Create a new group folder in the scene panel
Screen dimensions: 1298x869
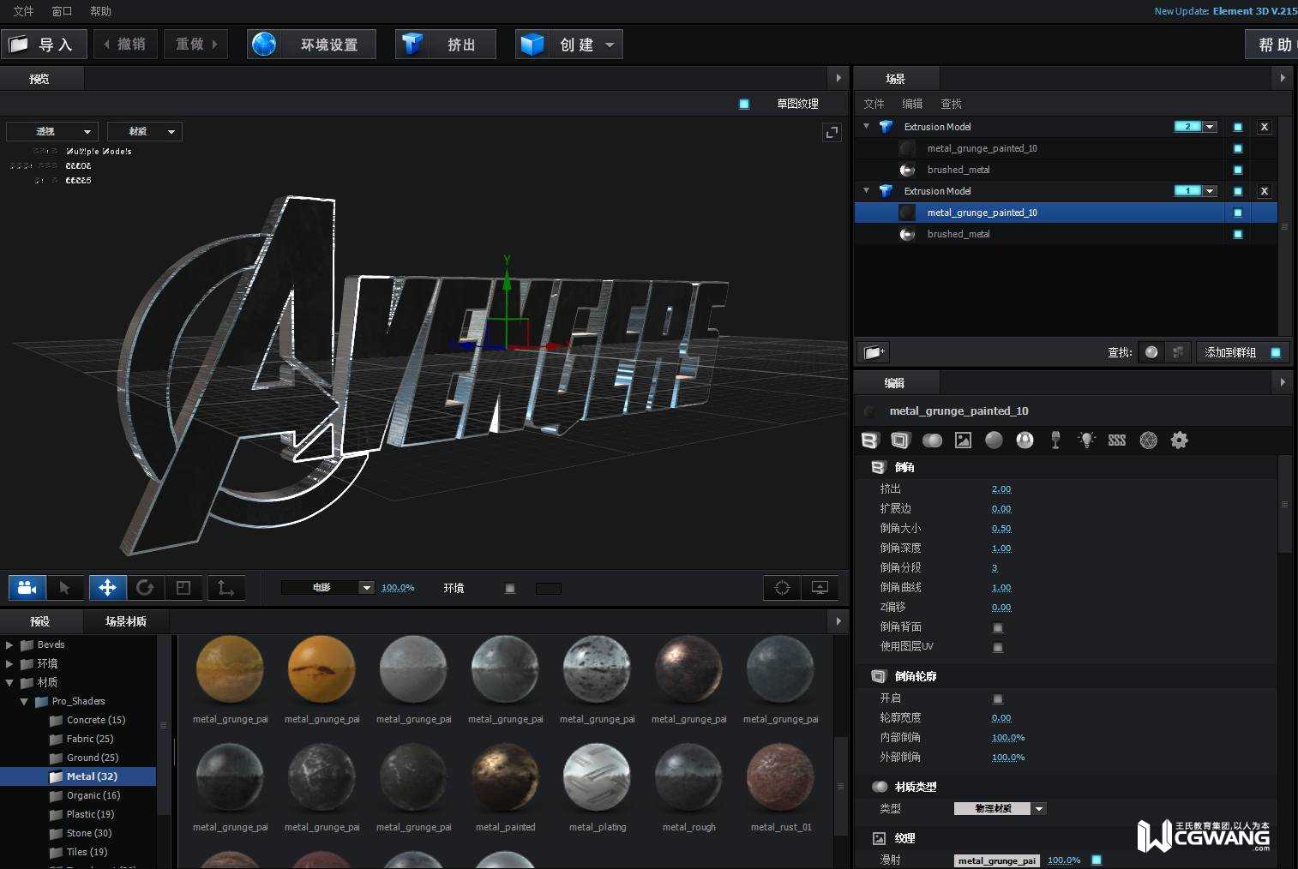[x=874, y=352]
